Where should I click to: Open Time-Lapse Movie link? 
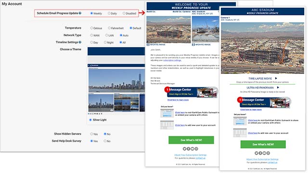click(260, 78)
